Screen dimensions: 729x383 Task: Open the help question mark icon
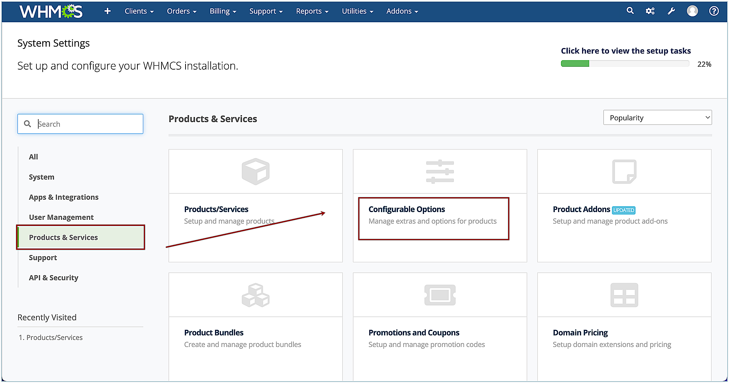point(714,11)
